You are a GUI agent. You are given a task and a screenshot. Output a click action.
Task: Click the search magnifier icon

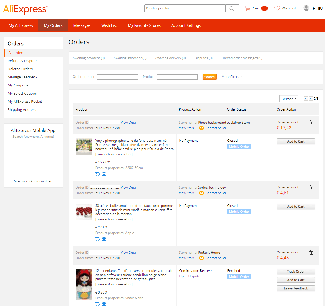232,8
